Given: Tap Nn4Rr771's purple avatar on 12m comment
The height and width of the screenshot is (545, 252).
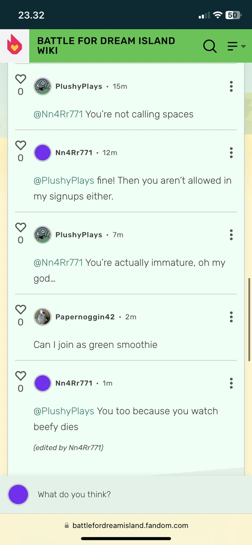Looking at the screenshot, I should pos(42,153).
